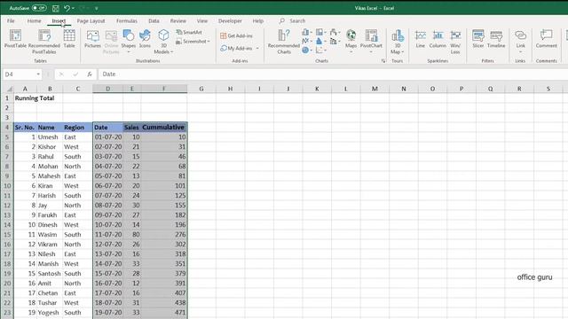The image size is (568, 319).
Task: Insert a combo chart
Action: coord(335,41)
